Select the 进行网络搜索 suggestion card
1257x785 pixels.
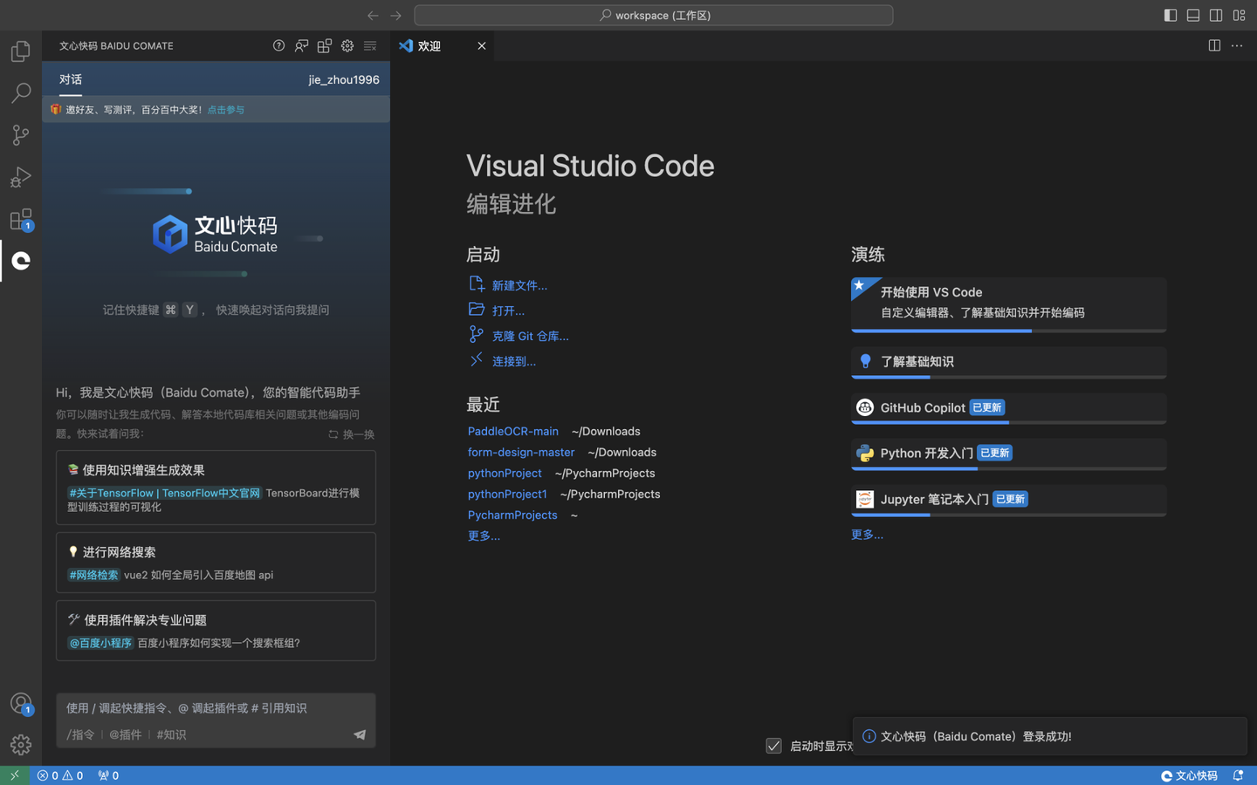coord(216,563)
